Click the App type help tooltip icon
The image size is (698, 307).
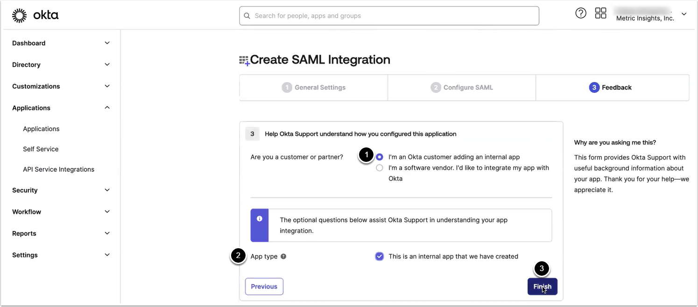pyautogui.click(x=283, y=257)
